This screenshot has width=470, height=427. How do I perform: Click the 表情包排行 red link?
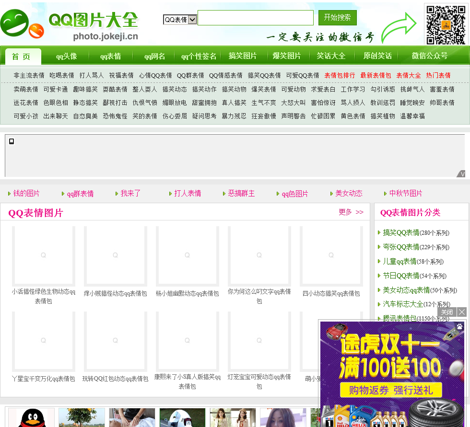(340, 75)
